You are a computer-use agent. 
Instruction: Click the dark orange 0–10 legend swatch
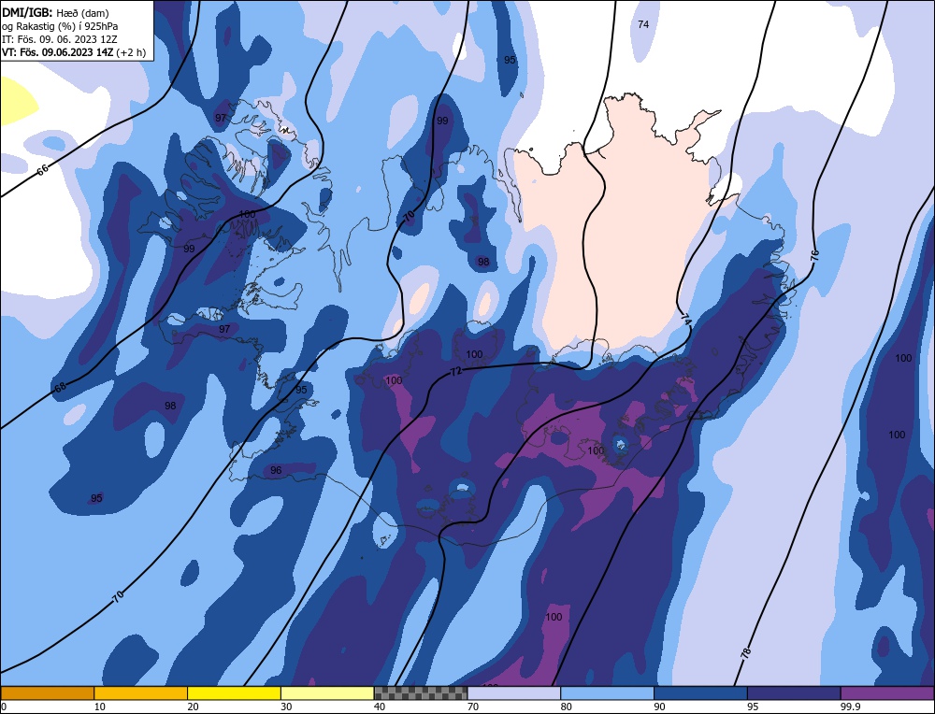[x=47, y=693]
